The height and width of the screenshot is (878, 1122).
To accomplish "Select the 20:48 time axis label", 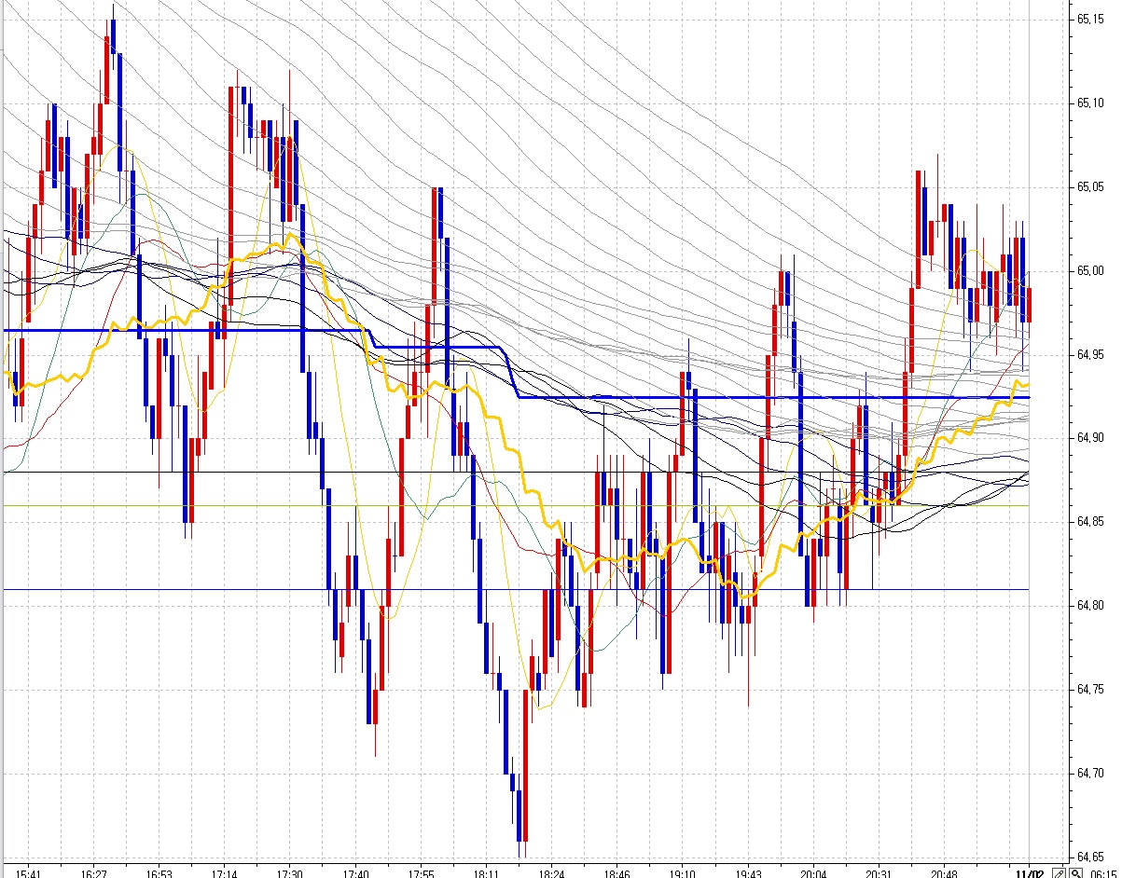I will pyautogui.click(x=944, y=873).
